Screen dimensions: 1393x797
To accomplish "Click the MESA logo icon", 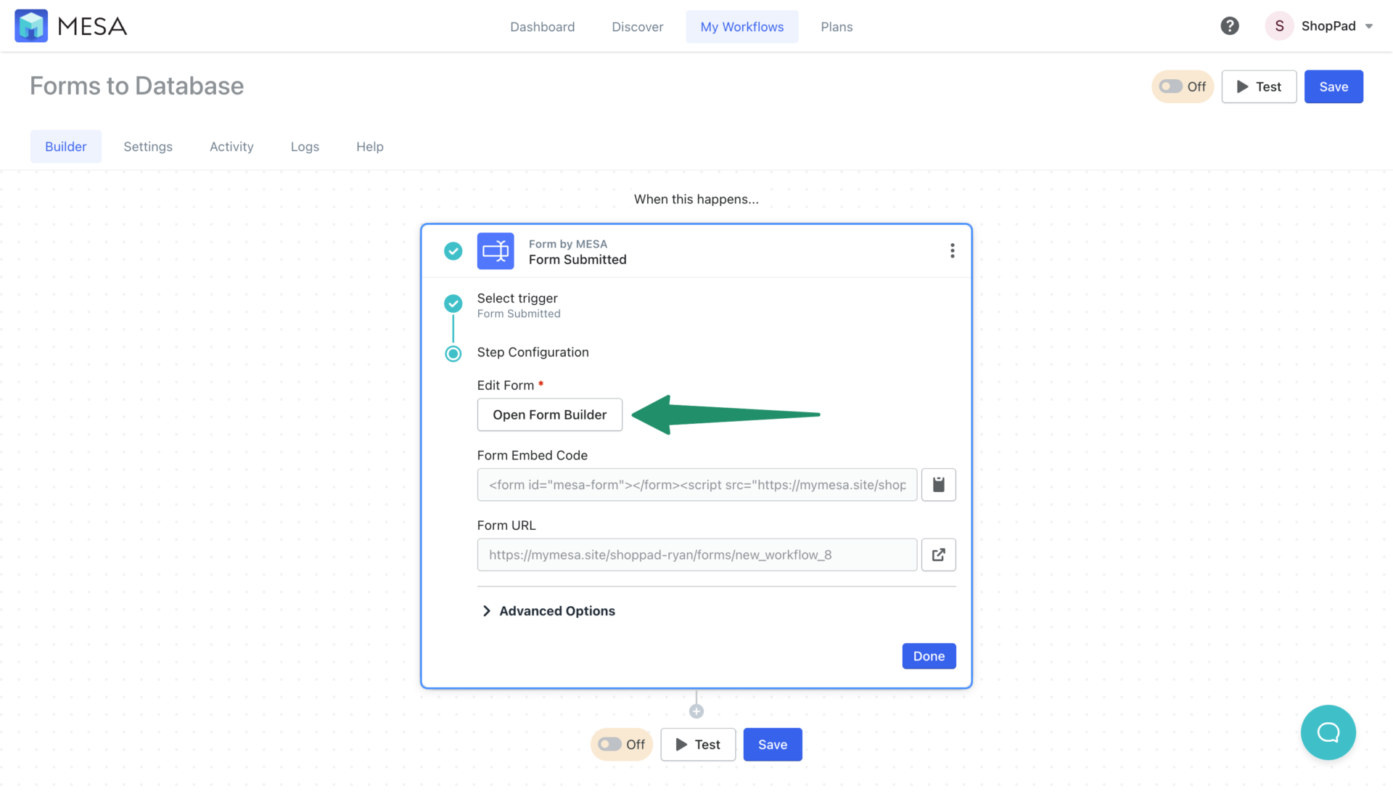I will pos(31,25).
